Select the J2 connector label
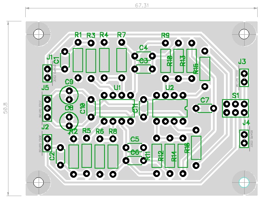This screenshot has width=263, height=201. [x=45, y=127]
